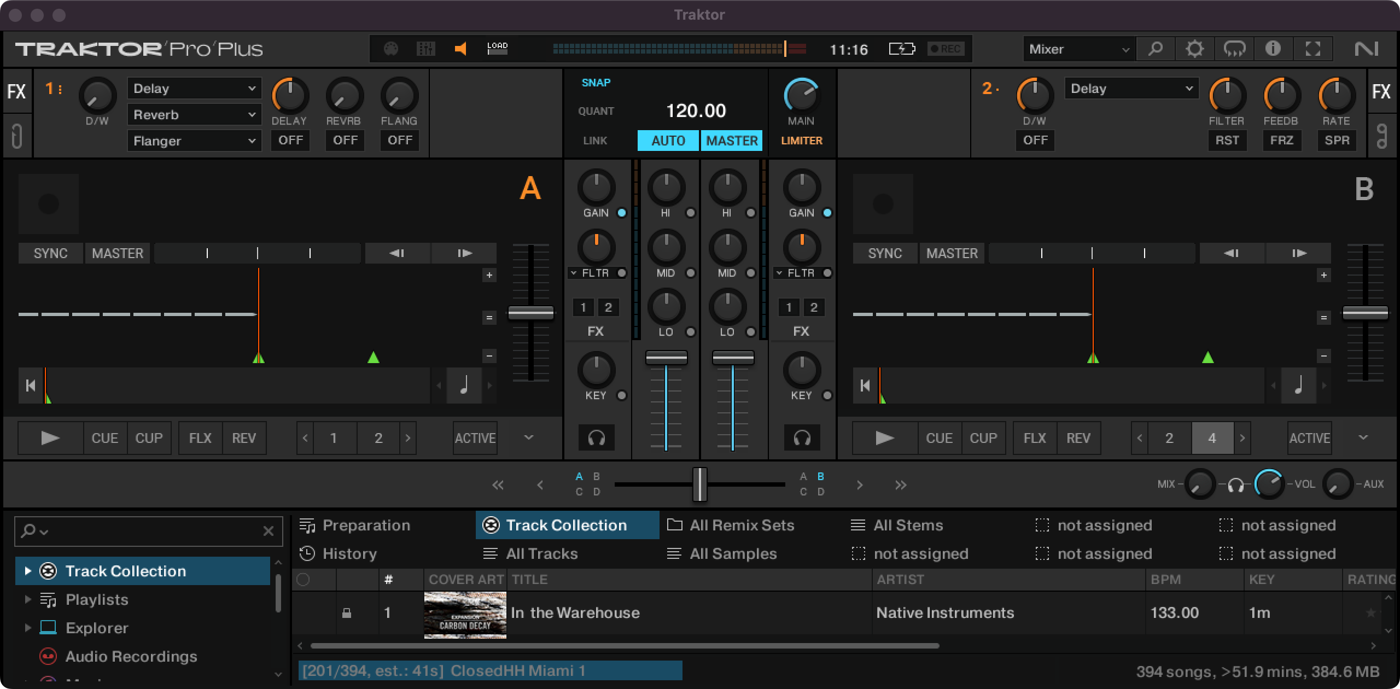Open preferences with the gear icon
This screenshot has width=1400, height=689.
click(1194, 49)
